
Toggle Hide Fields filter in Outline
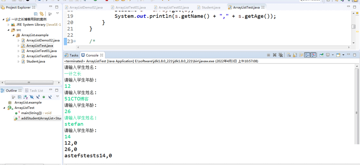point(32,97)
